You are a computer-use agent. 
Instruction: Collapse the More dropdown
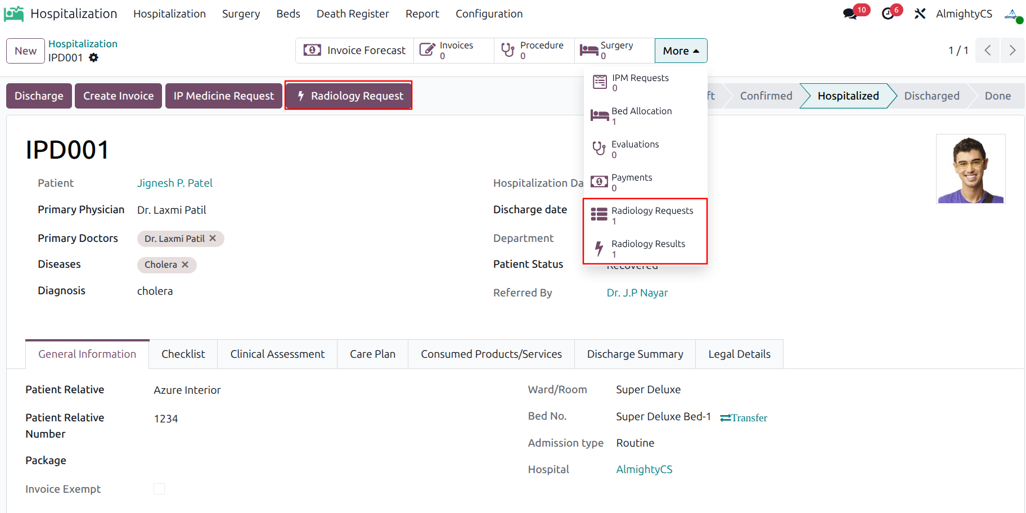point(681,51)
